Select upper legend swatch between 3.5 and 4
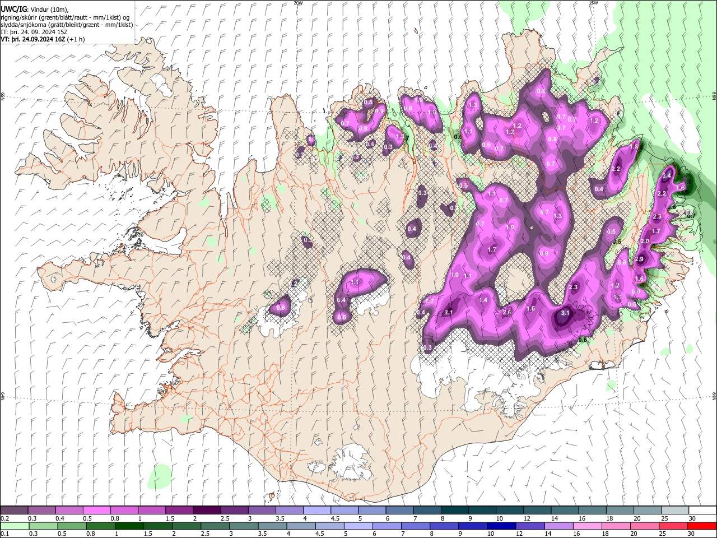Screen dimensions: 717x538 tap(289, 511)
